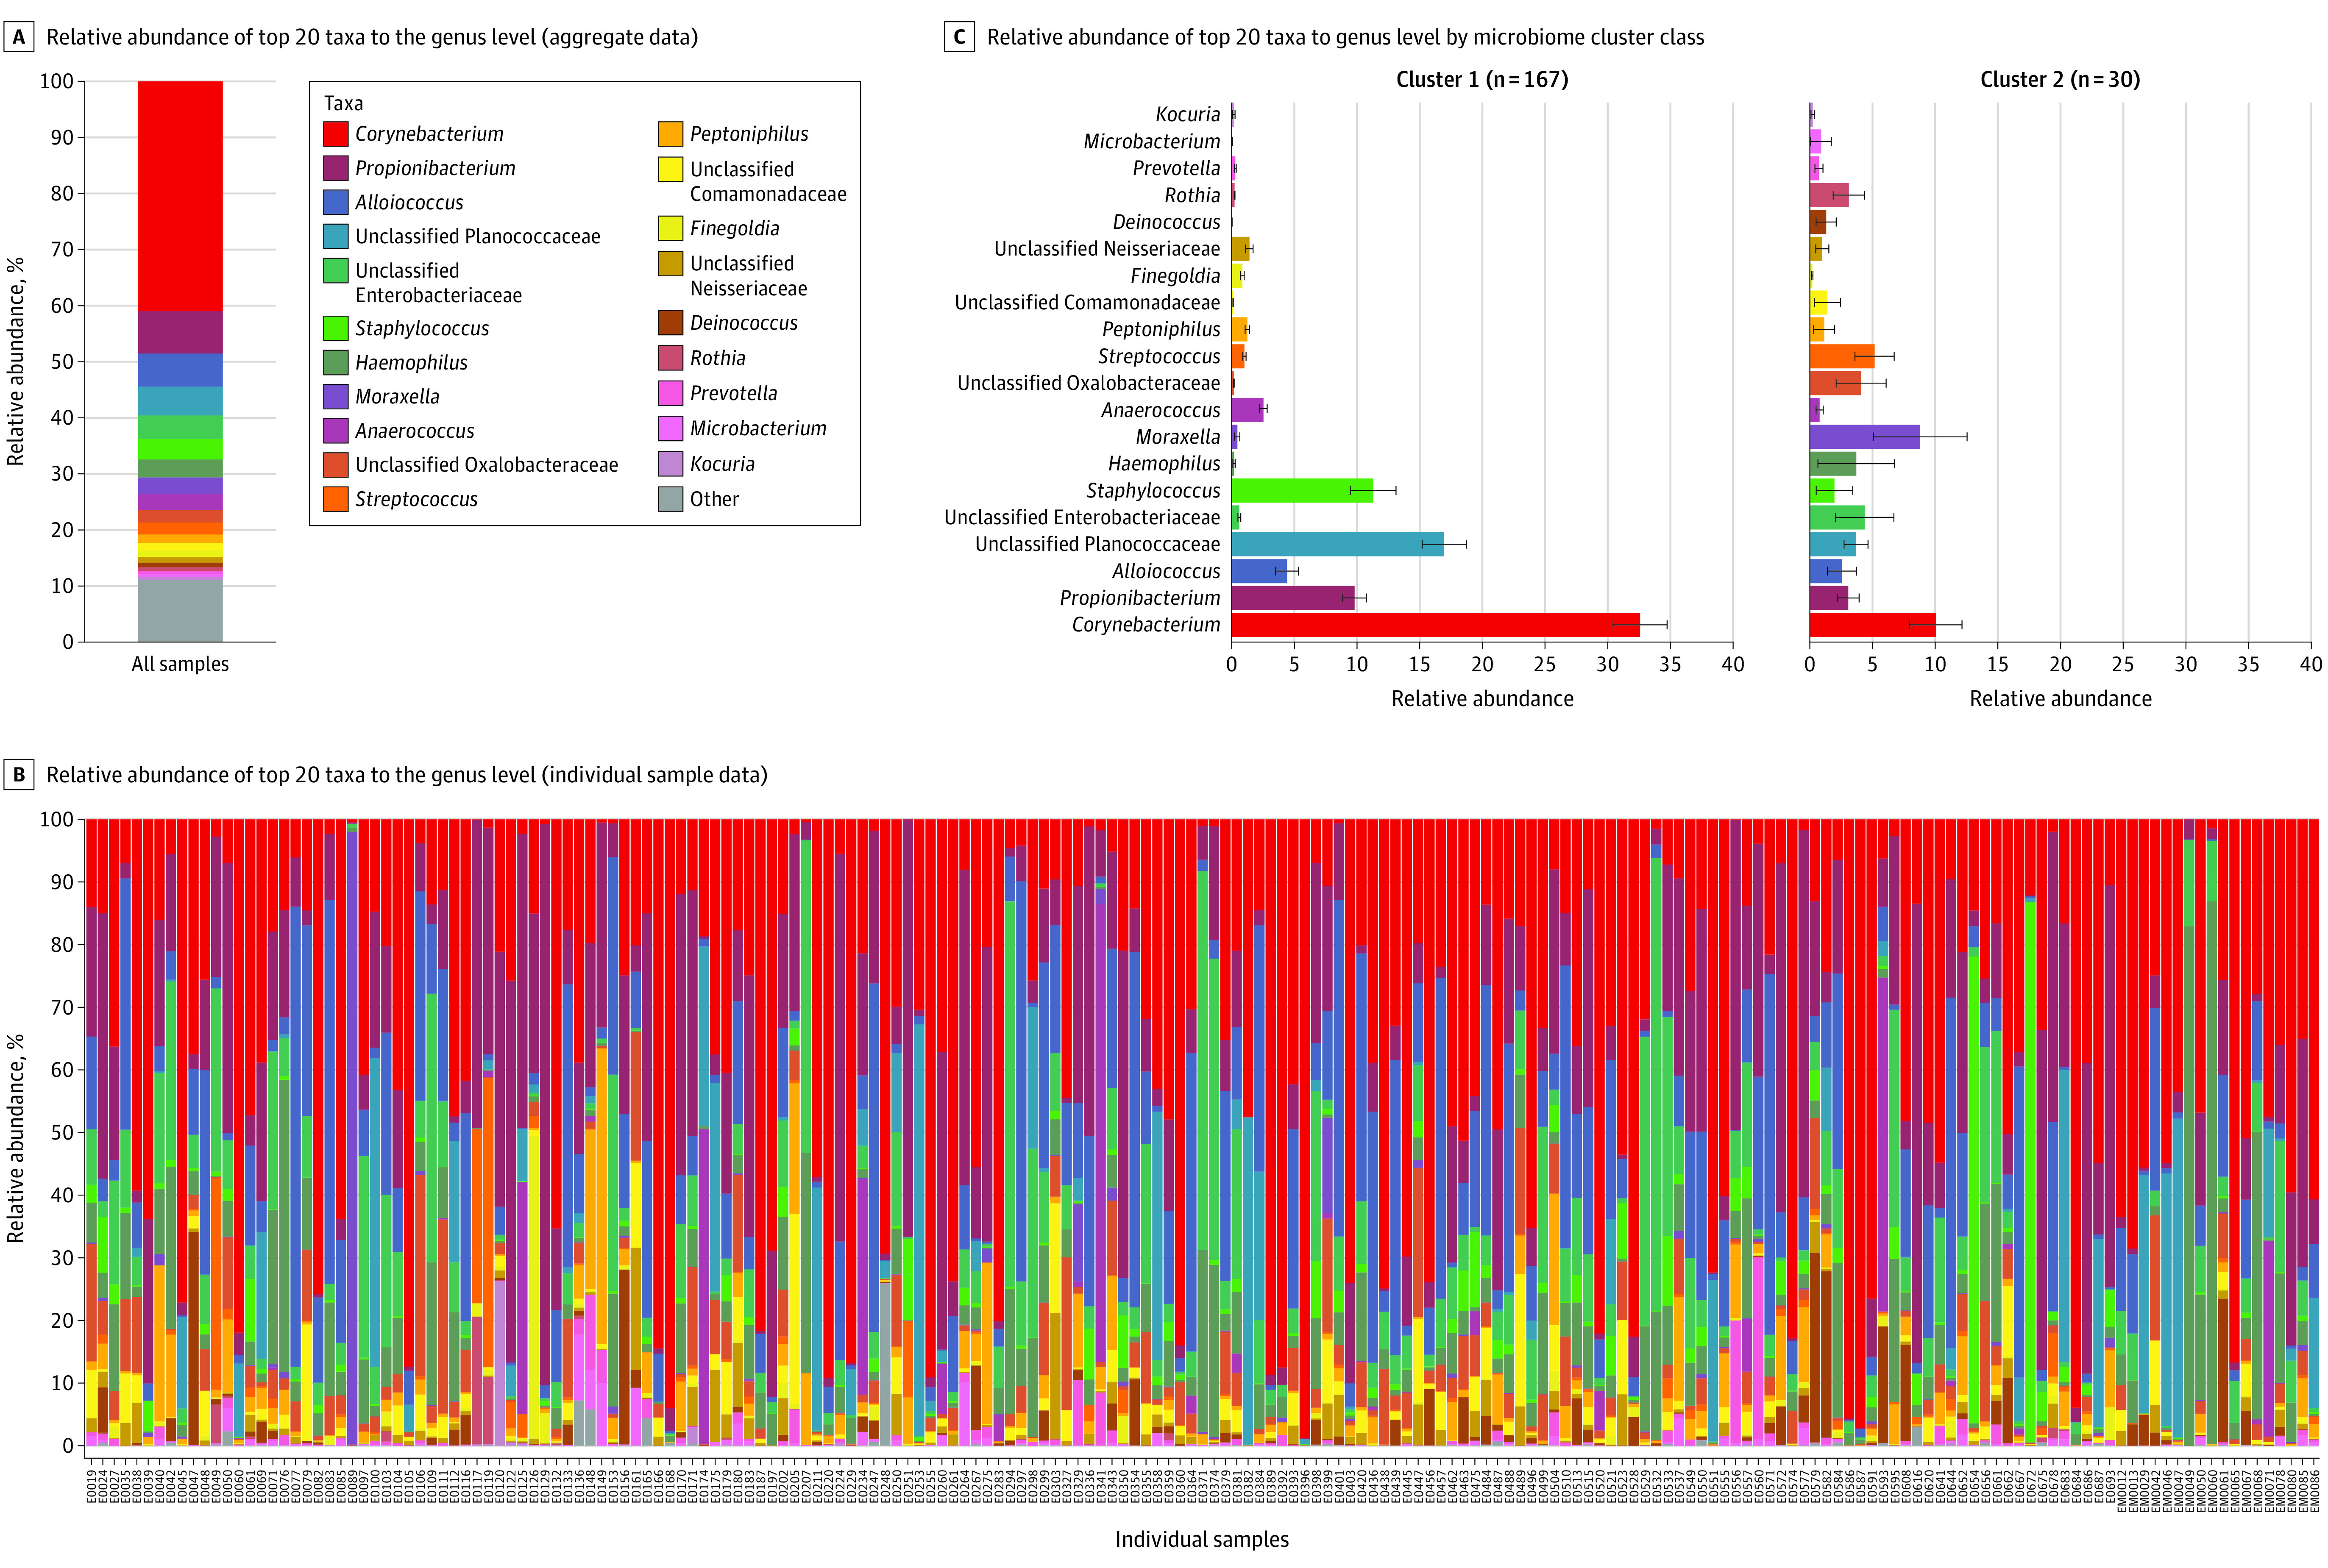Click the Relative abundance axis title under Cluster 2
The image size is (2328, 1568).
2060,699
